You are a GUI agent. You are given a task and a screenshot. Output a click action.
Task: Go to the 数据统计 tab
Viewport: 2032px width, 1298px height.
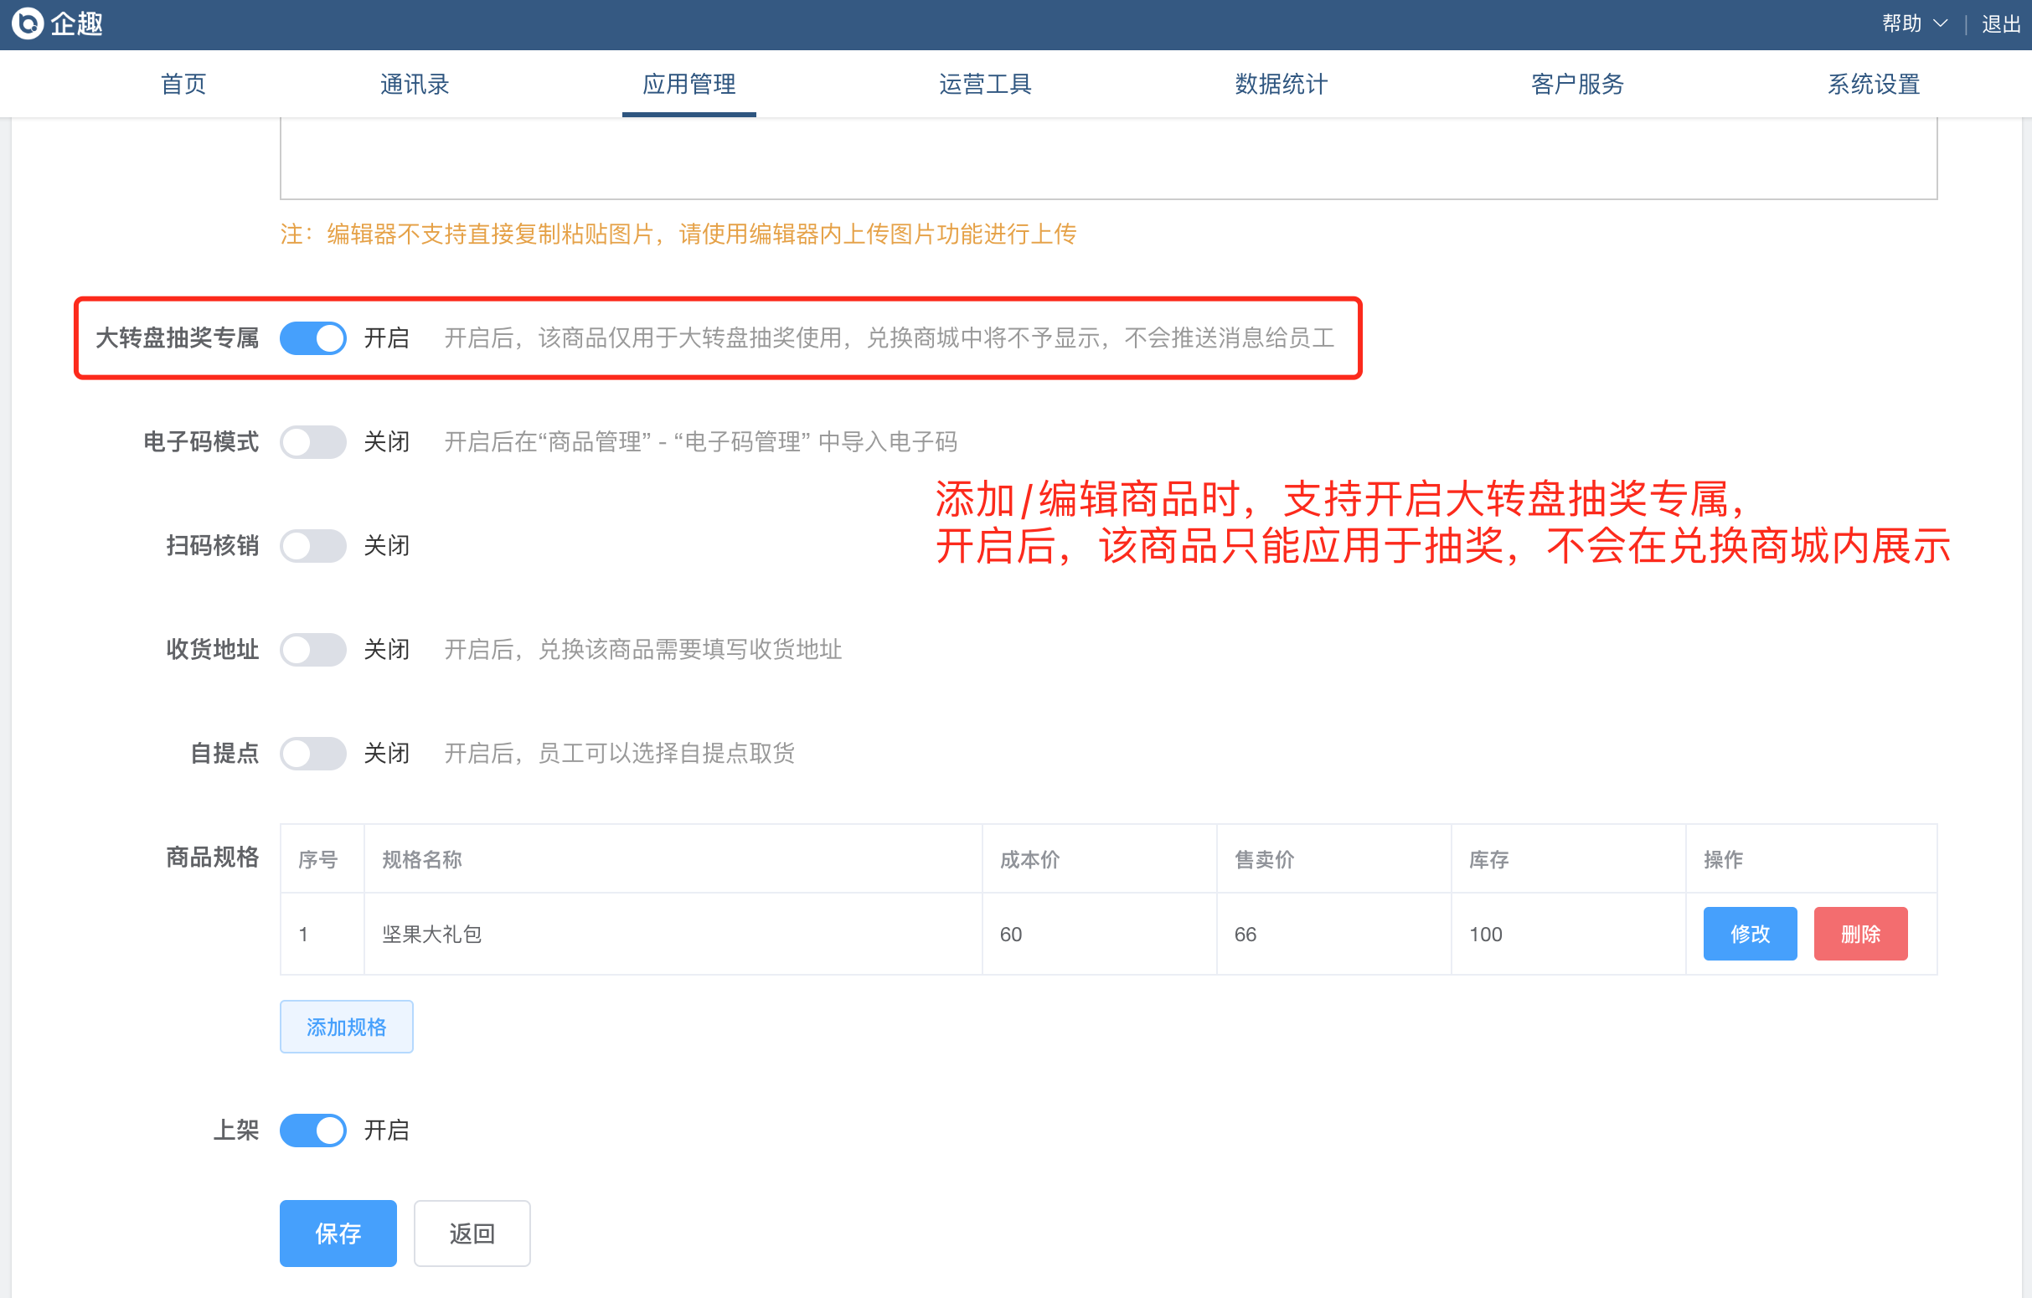click(x=1281, y=84)
